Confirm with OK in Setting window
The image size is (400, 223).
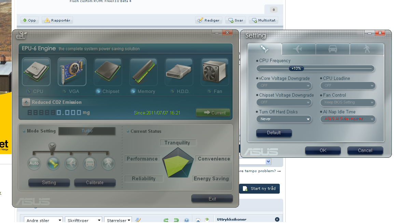(323, 151)
